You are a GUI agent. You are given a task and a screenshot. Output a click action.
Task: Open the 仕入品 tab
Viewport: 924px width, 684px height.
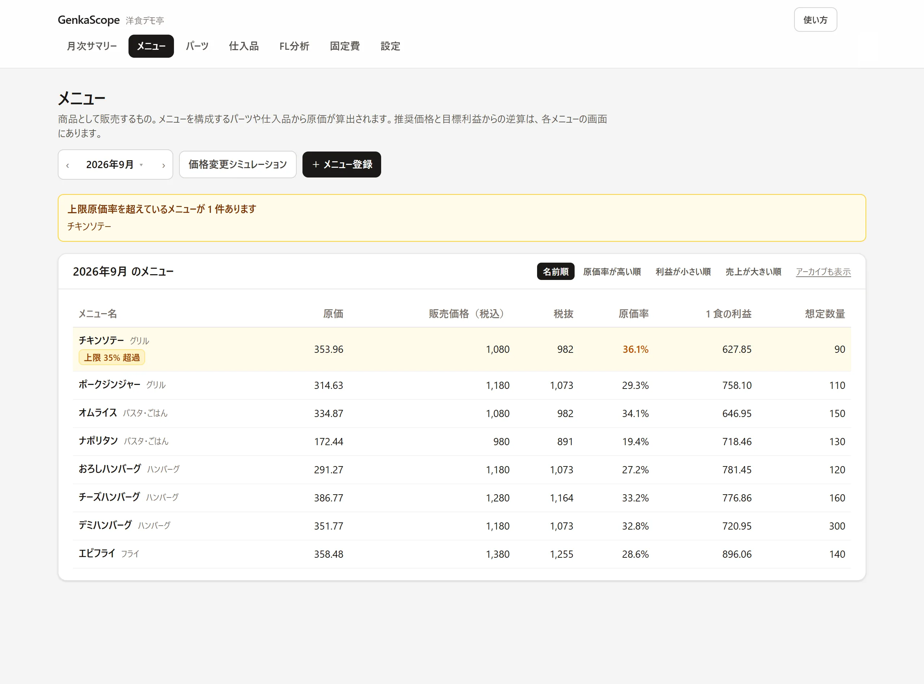point(244,46)
